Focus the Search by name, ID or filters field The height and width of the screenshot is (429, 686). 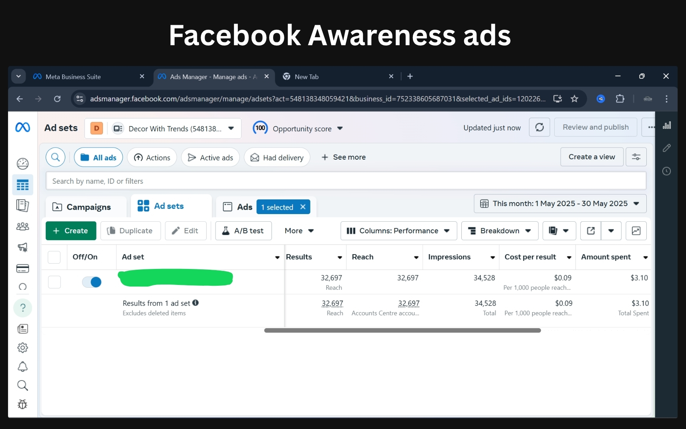click(346, 181)
